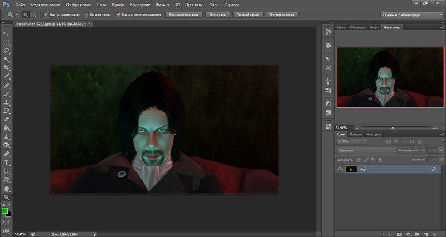Select the Type tool

6,162
